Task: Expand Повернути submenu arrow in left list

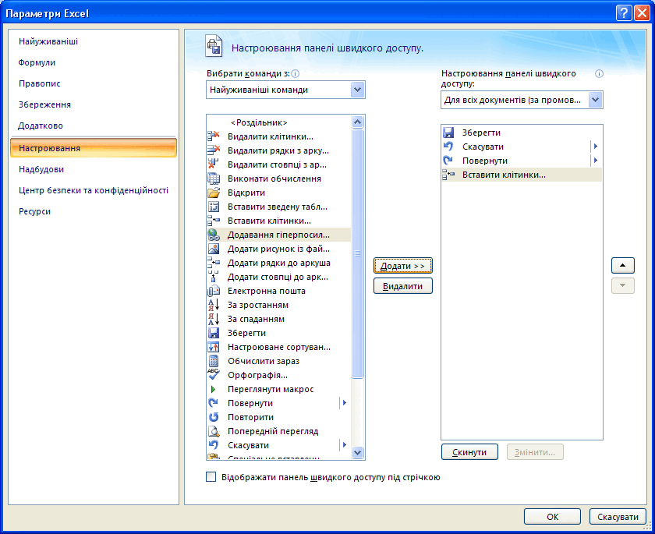Action: 344,403
